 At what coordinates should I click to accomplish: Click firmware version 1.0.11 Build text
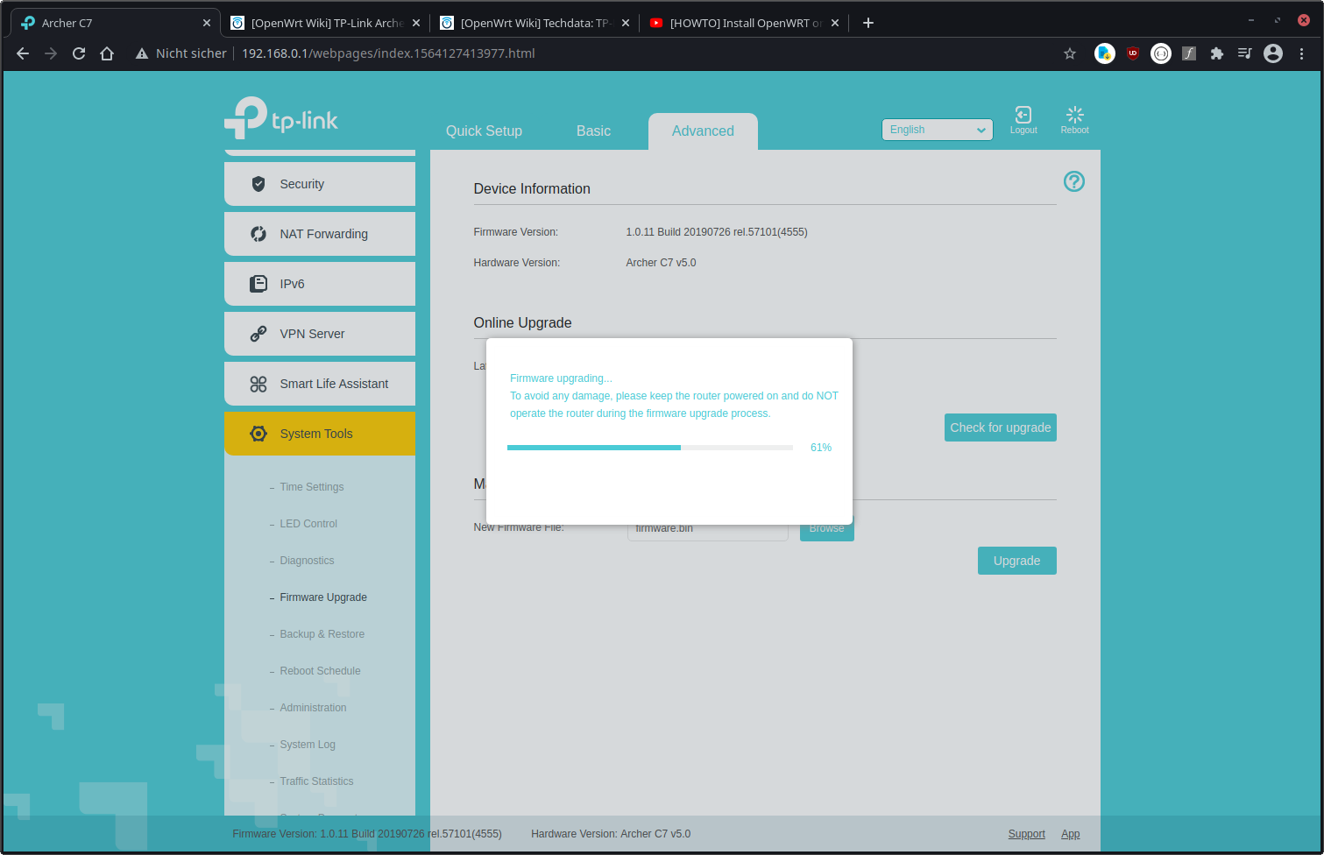tap(717, 232)
